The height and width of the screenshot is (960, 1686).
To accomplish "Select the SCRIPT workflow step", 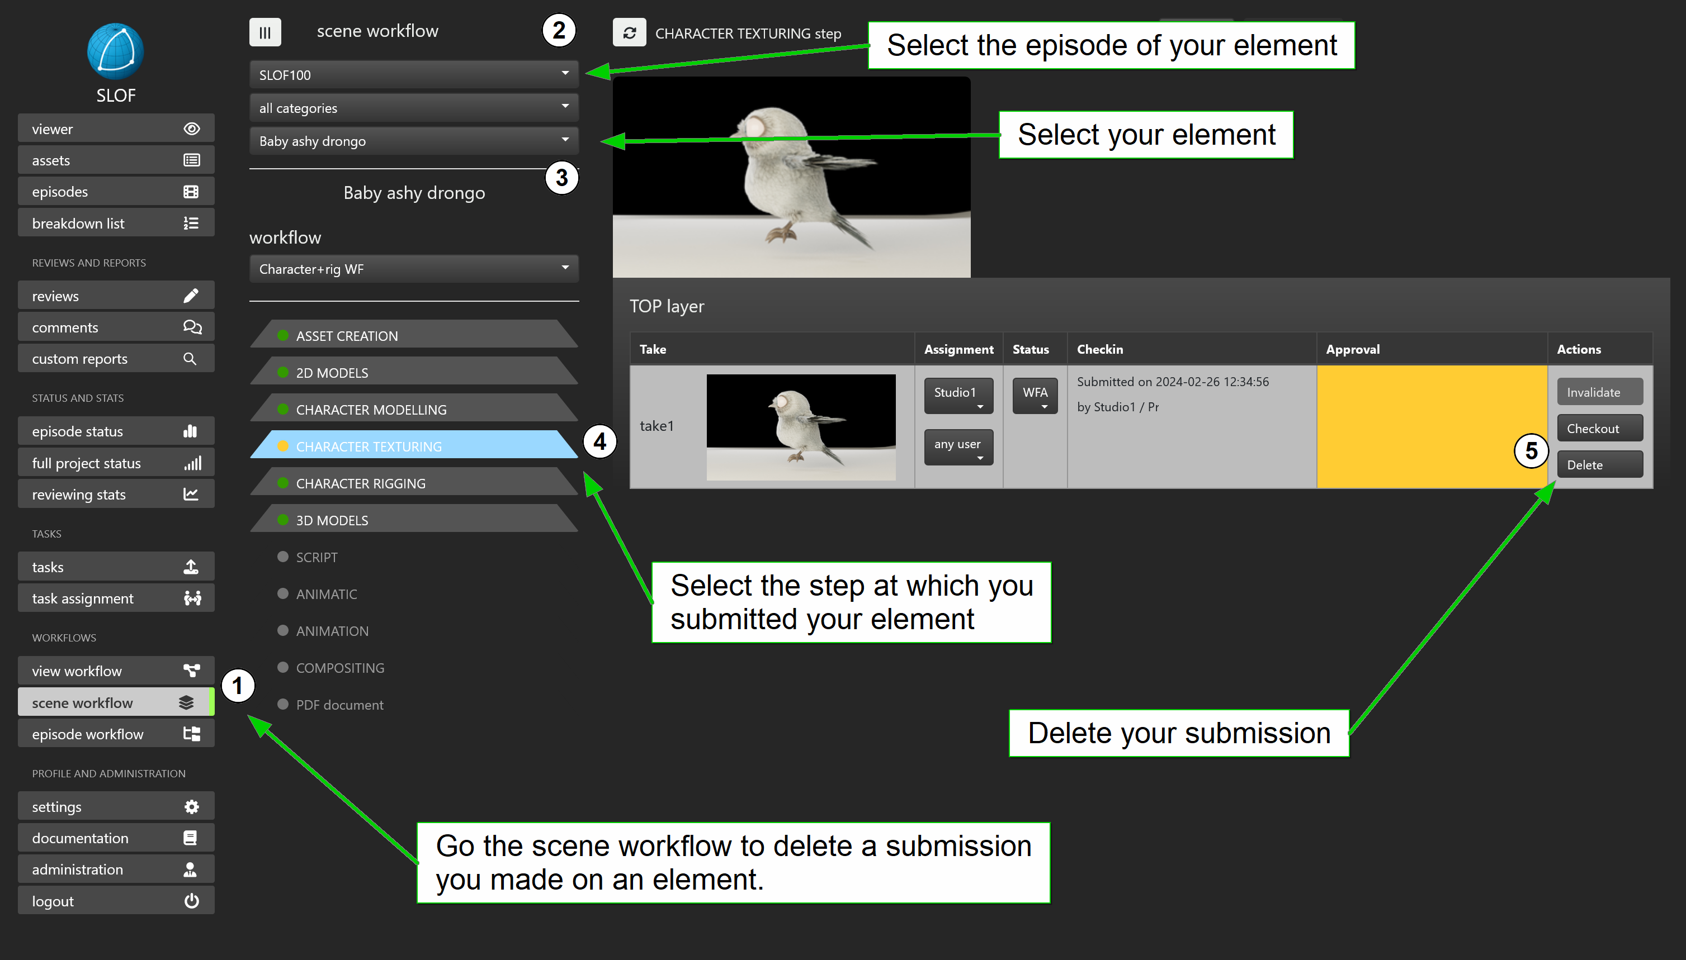I will 317,557.
